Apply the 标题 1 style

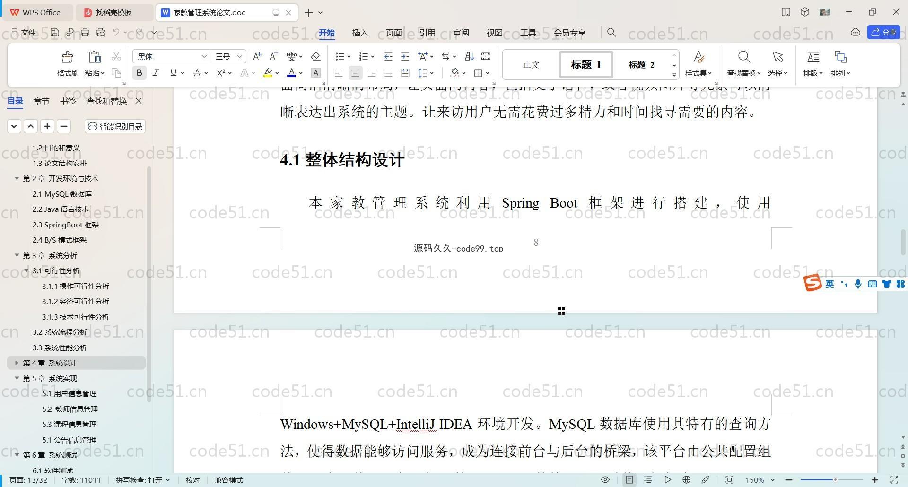[586, 64]
